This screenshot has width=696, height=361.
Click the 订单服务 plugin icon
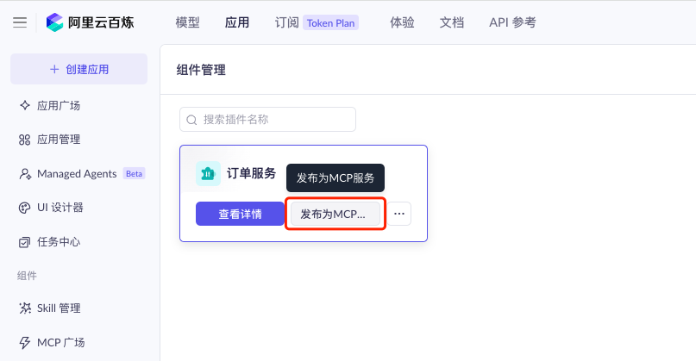pos(208,173)
